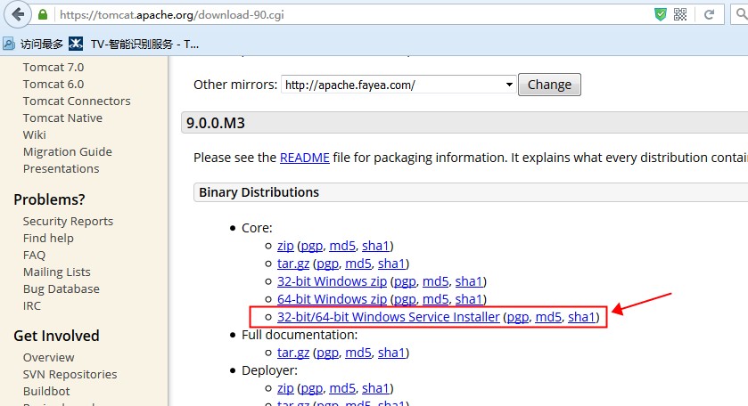Open pgp link for Deployer zip
Screen dimensions: 748x406
(x=311, y=388)
